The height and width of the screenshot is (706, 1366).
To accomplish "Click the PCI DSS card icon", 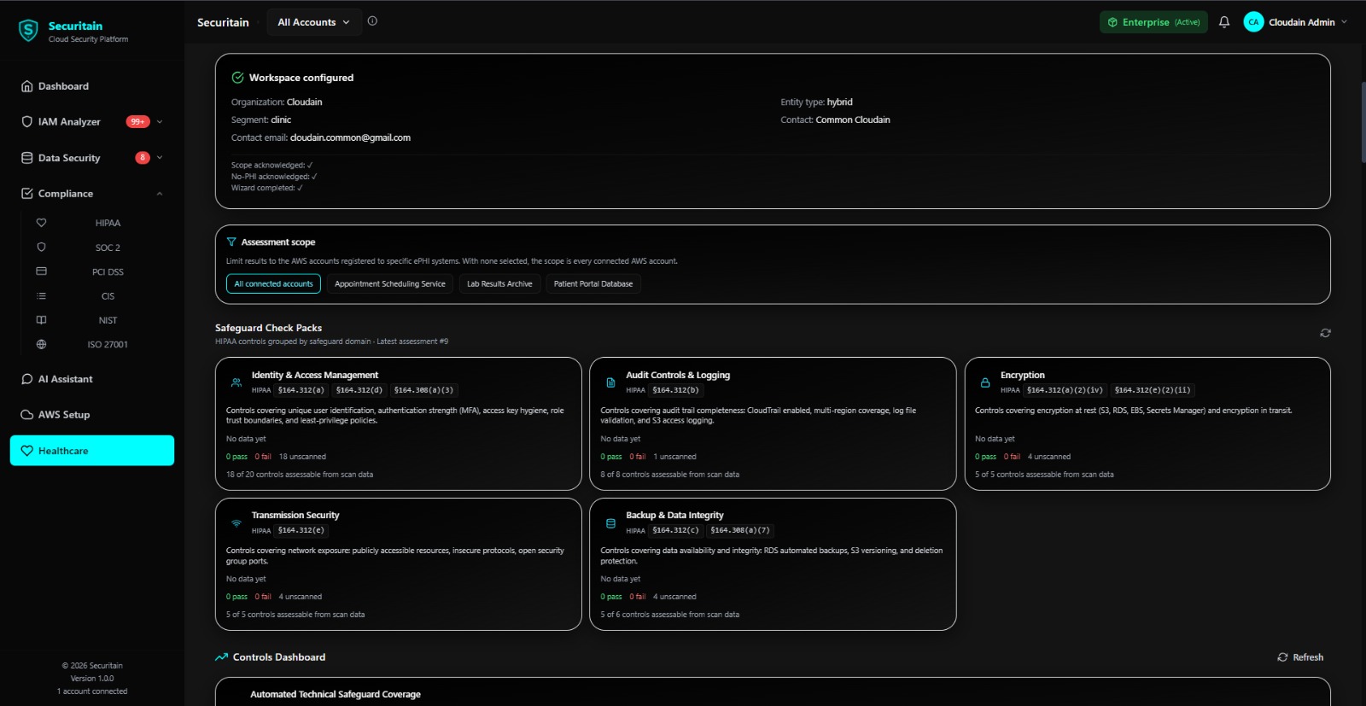I will [x=41, y=271].
